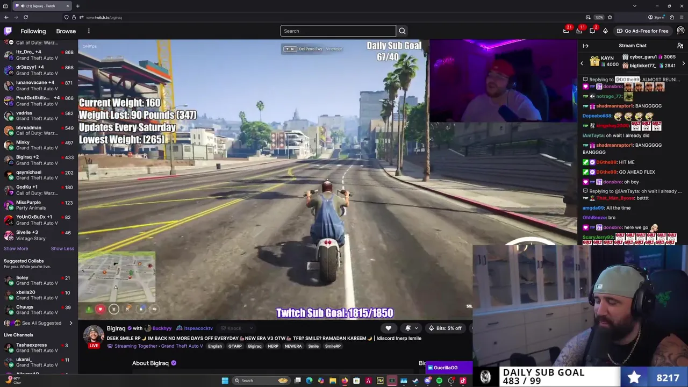Go to the Following tab
The height and width of the screenshot is (387, 688).
coord(33,31)
